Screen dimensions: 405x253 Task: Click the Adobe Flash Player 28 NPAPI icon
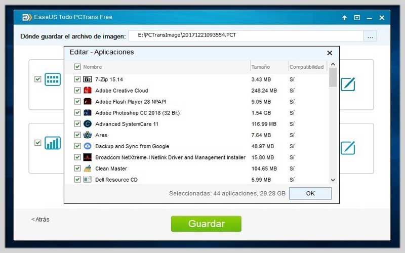88,102
